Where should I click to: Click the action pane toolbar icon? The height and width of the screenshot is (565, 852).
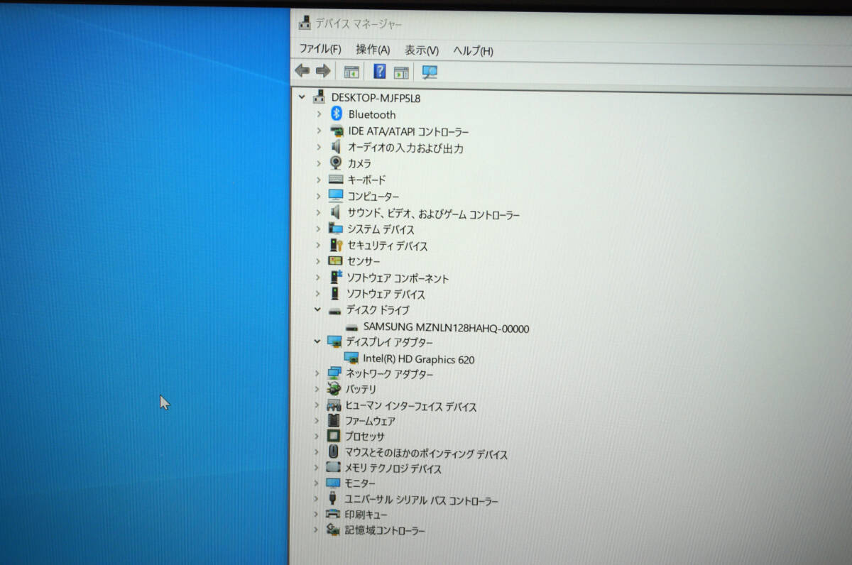coord(401,72)
